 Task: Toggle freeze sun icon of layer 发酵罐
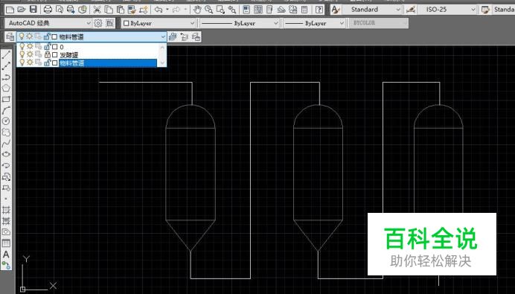(30, 54)
